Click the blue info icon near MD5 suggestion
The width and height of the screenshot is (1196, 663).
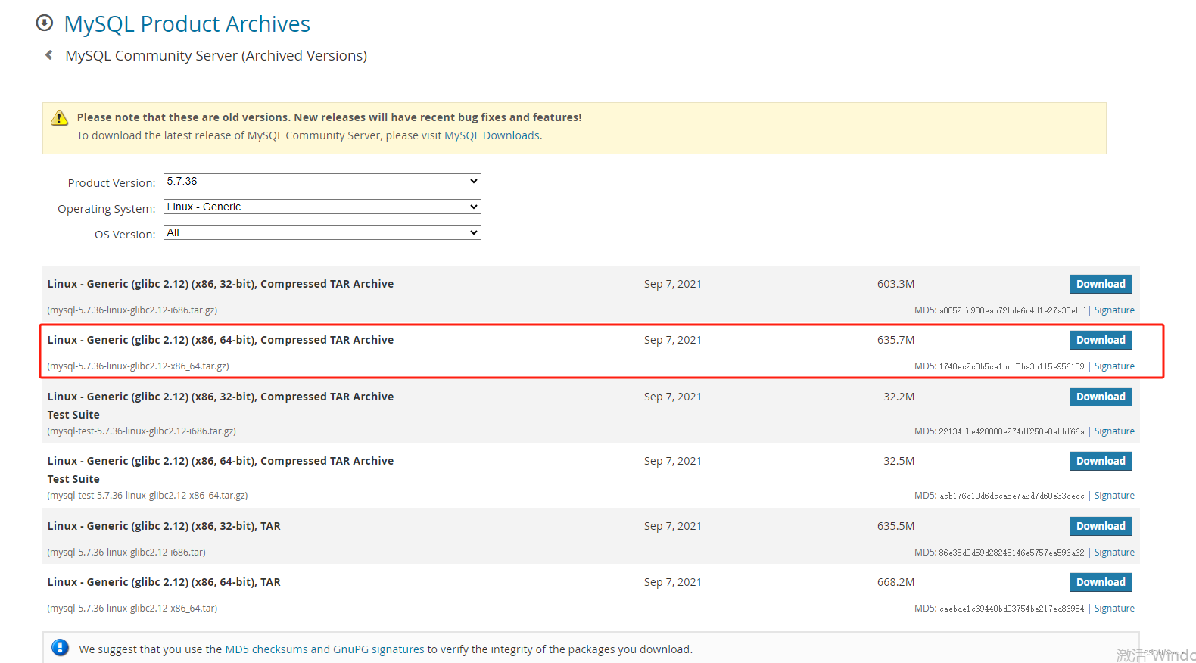60,648
